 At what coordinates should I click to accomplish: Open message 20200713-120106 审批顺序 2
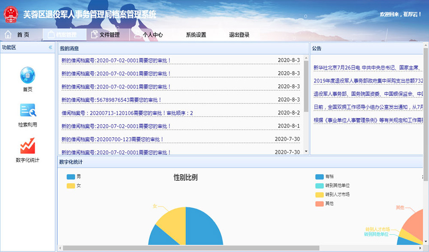[x=127, y=113]
